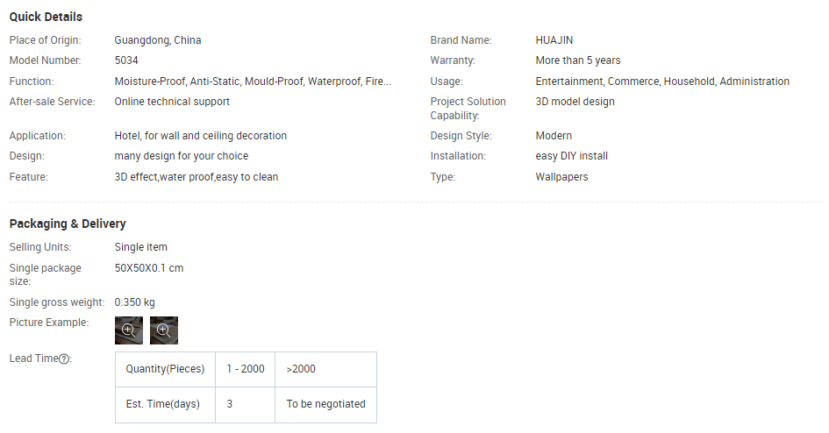
Task: Click the More than 5 years warranty value
Action: click(x=577, y=60)
